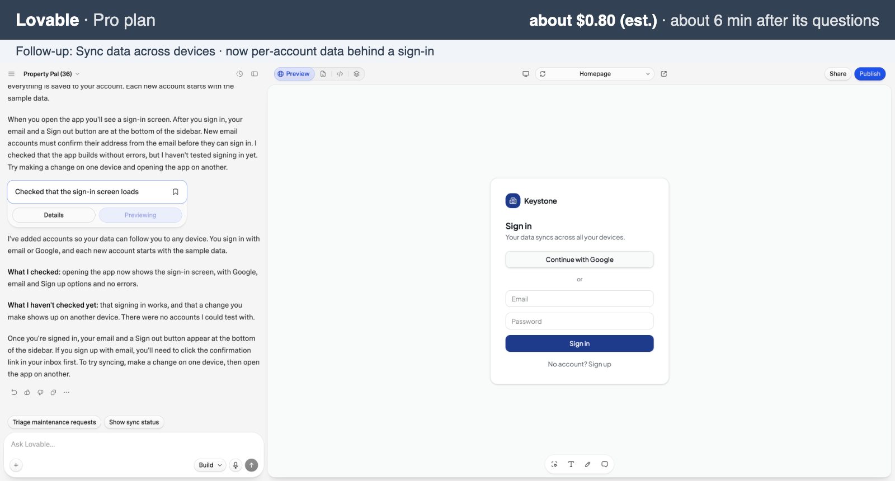Open the preview in a new tab
Viewport: 895px width, 481px height.
pyautogui.click(x=664, y=74)
